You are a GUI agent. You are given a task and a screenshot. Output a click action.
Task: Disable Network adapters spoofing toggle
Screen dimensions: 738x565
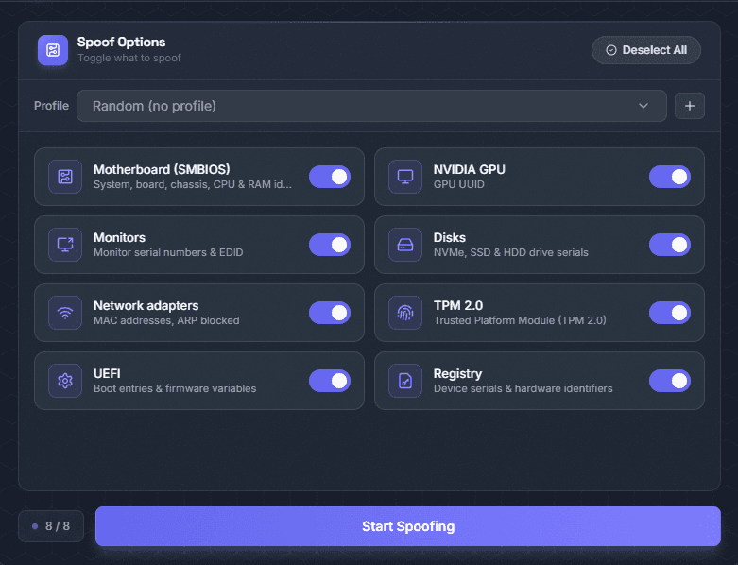330,313
